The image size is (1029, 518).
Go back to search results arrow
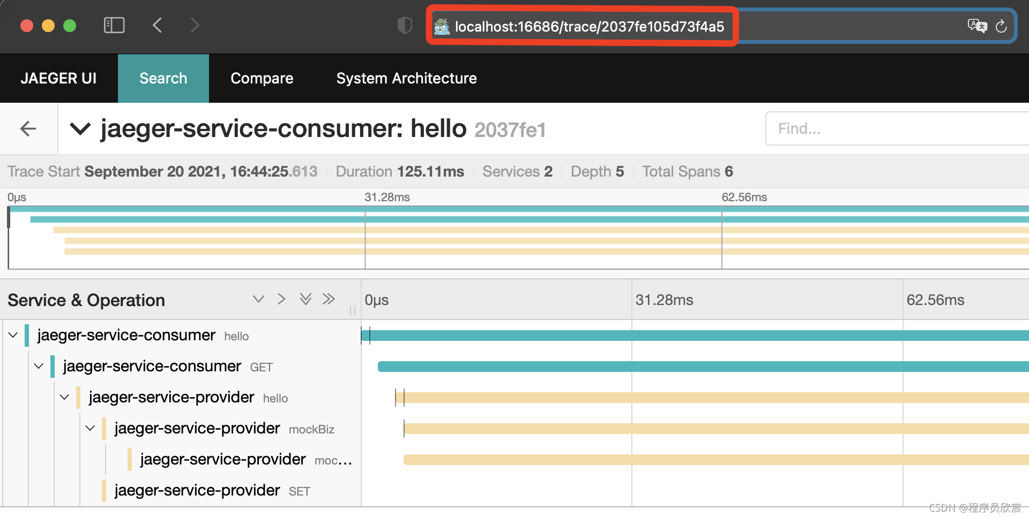click(28, 128)
